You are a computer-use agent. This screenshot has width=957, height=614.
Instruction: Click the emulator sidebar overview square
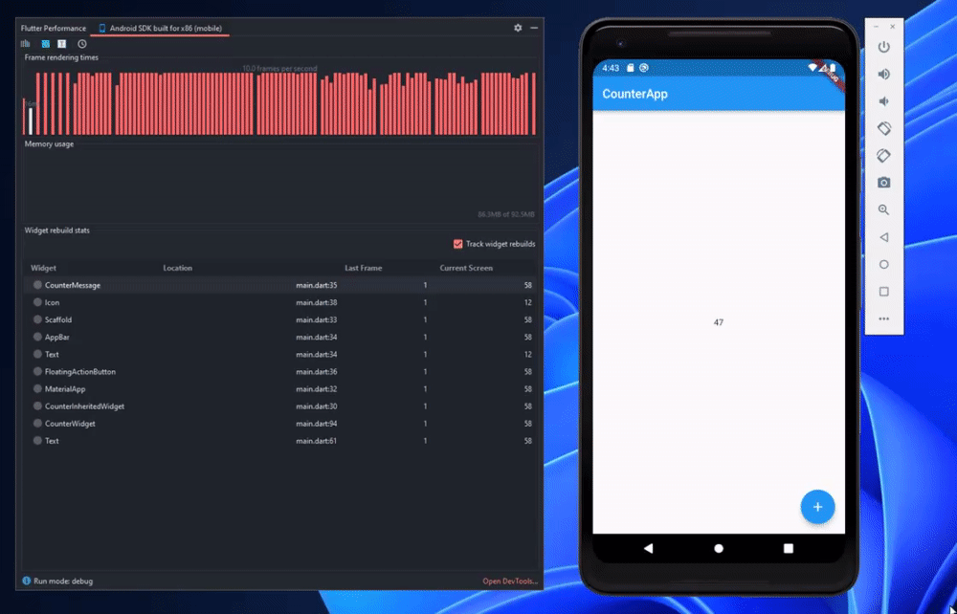[x=883, y=292]
